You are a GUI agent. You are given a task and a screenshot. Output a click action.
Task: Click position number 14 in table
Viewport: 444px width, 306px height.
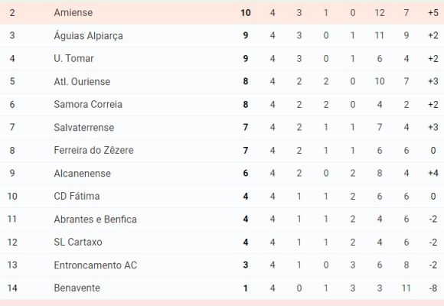pyautogui.click(x=12, y=288)
